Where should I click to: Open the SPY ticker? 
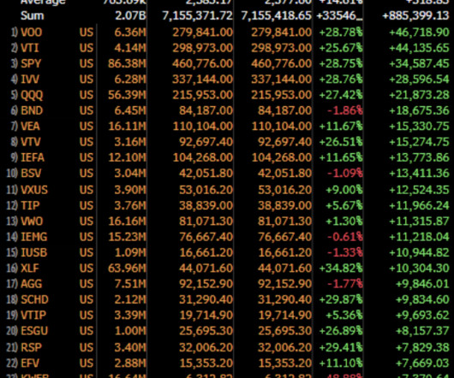tap(31, 63)
